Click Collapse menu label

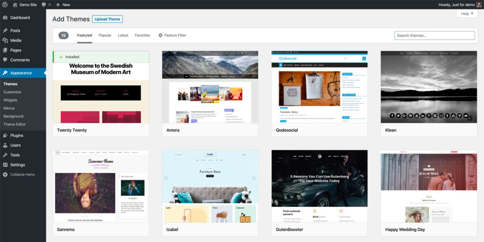pos(23,174)
